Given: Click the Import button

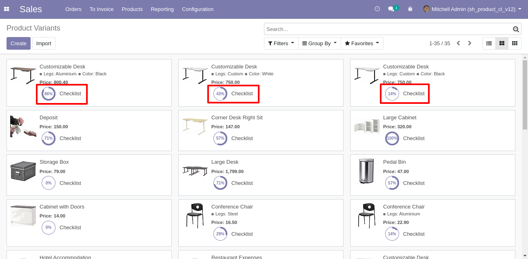Looking at the screenshot, I should point(44,43).
